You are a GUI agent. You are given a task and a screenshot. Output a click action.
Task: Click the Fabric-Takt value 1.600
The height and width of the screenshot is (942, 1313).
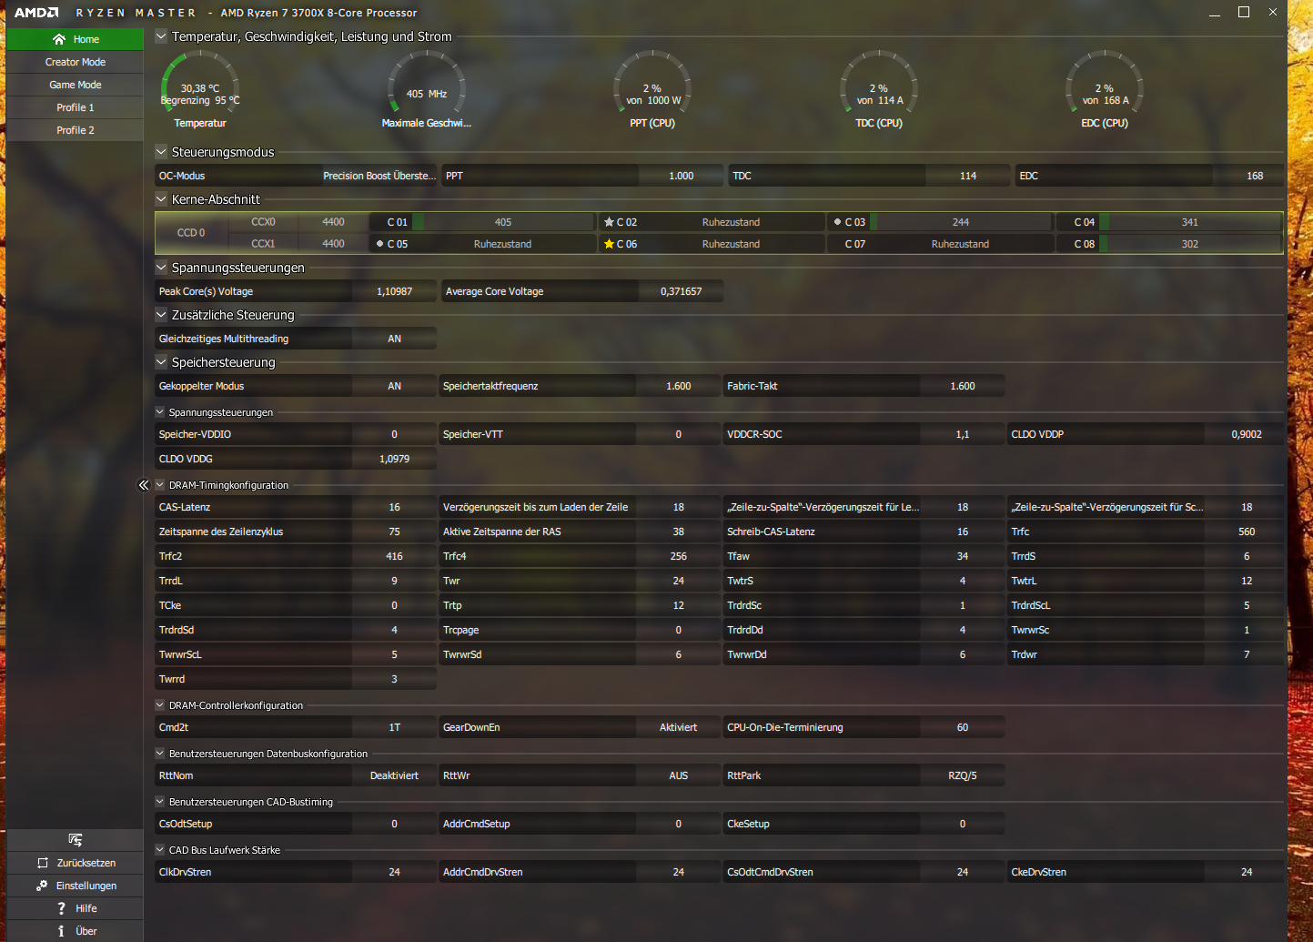963,386
